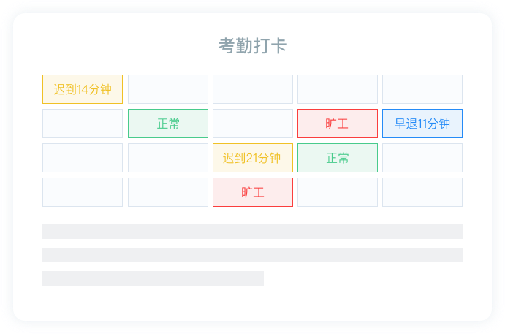Select the 早退11分钟 cell
This screenshot has height=334, width=505.
(422, 124)
